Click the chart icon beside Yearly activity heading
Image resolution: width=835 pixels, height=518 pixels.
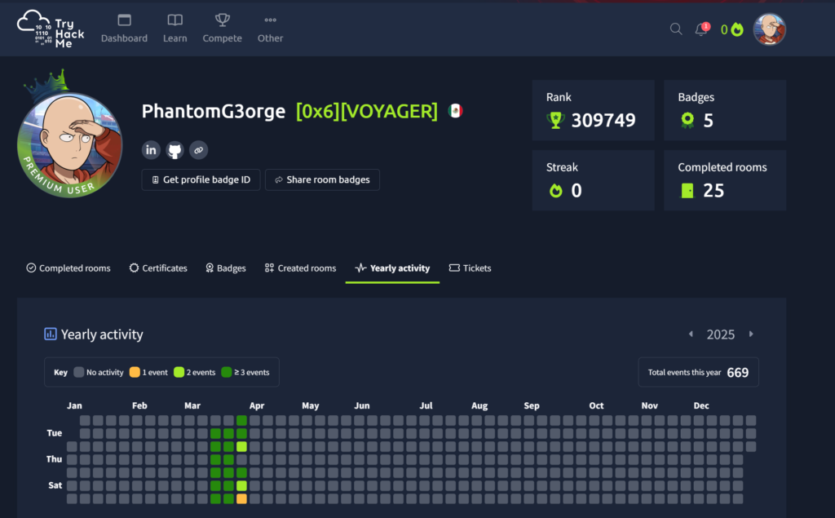(x=50, y=334)
